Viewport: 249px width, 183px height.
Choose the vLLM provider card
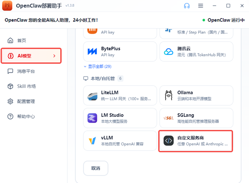(120, 141)
